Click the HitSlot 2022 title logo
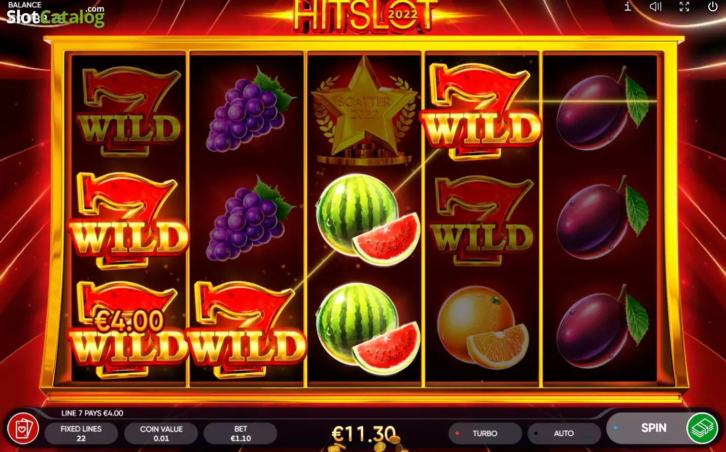Viewport: 726px width, 452px height. coord(365,15)
